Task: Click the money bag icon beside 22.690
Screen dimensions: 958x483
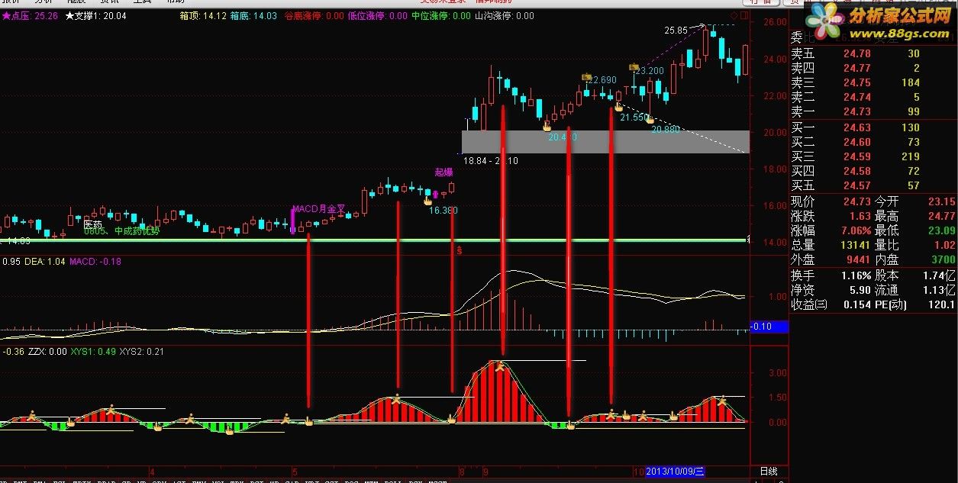Action: click(586, 77)
